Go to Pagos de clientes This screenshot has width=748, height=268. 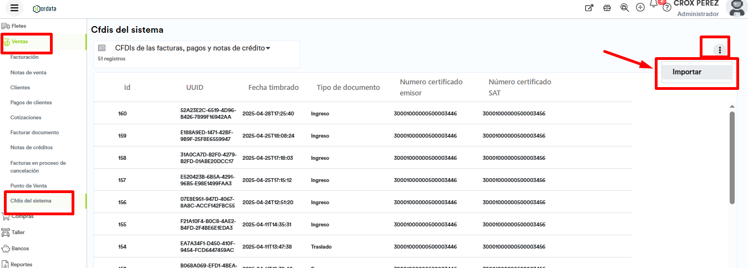tap(31, 103)
